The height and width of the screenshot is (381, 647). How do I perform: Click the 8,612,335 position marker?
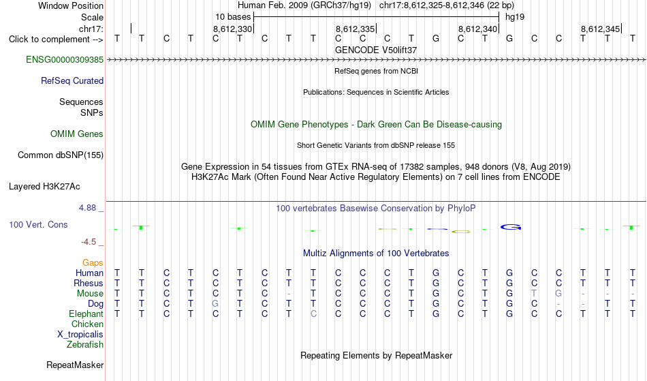coord(356,29)
